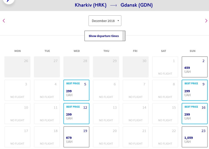Pick December 12 flight at 299 UAH
The image size is (209, 149).
point(76,114)
